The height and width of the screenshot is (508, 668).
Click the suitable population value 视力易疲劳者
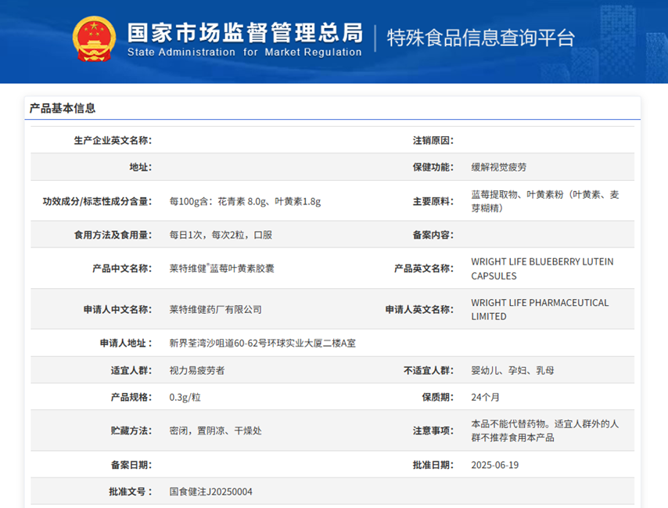pos(197,370)
